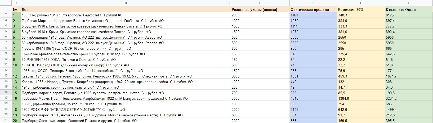Select lot "Подборка марок в парах, Революция 1905"
This screenshot has height=123, width=433.
(x=126, y=93)
